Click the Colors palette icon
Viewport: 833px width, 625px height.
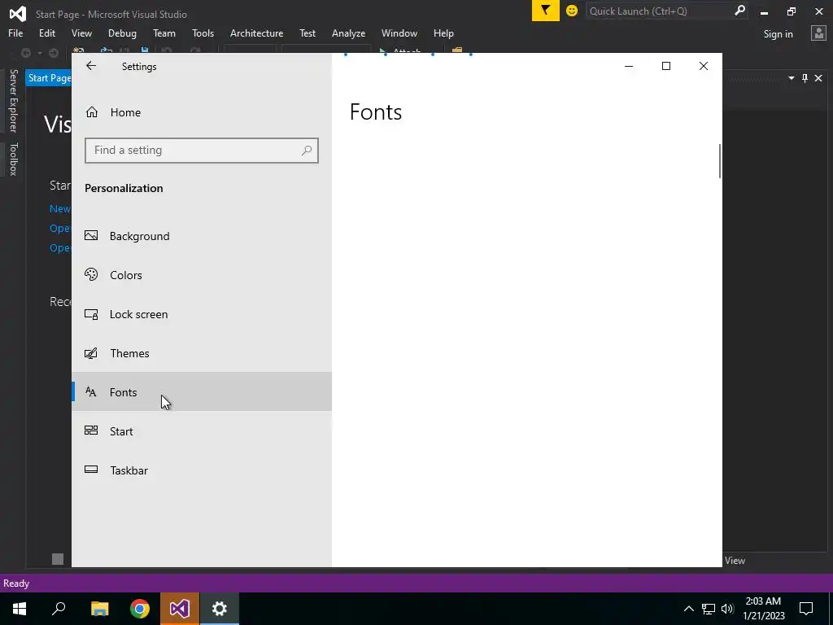click(91, 274)
